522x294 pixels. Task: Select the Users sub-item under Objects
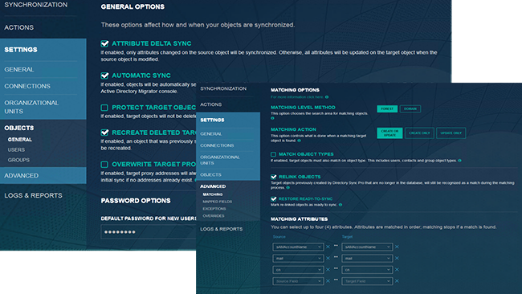(16, 150)
